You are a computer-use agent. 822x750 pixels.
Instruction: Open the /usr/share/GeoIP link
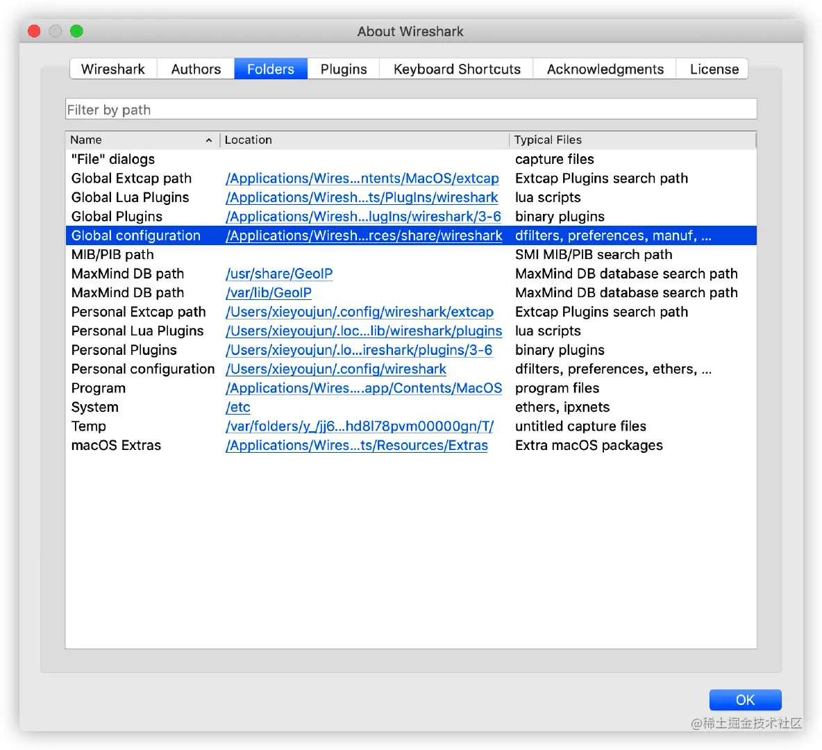tap(279, 274)
